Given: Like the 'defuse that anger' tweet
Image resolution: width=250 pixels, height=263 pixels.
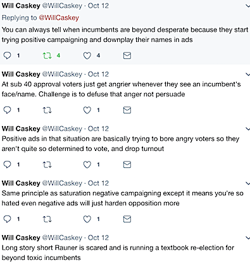Looking at the screenshot, I should pyautogui.click(x=87, y=110).
